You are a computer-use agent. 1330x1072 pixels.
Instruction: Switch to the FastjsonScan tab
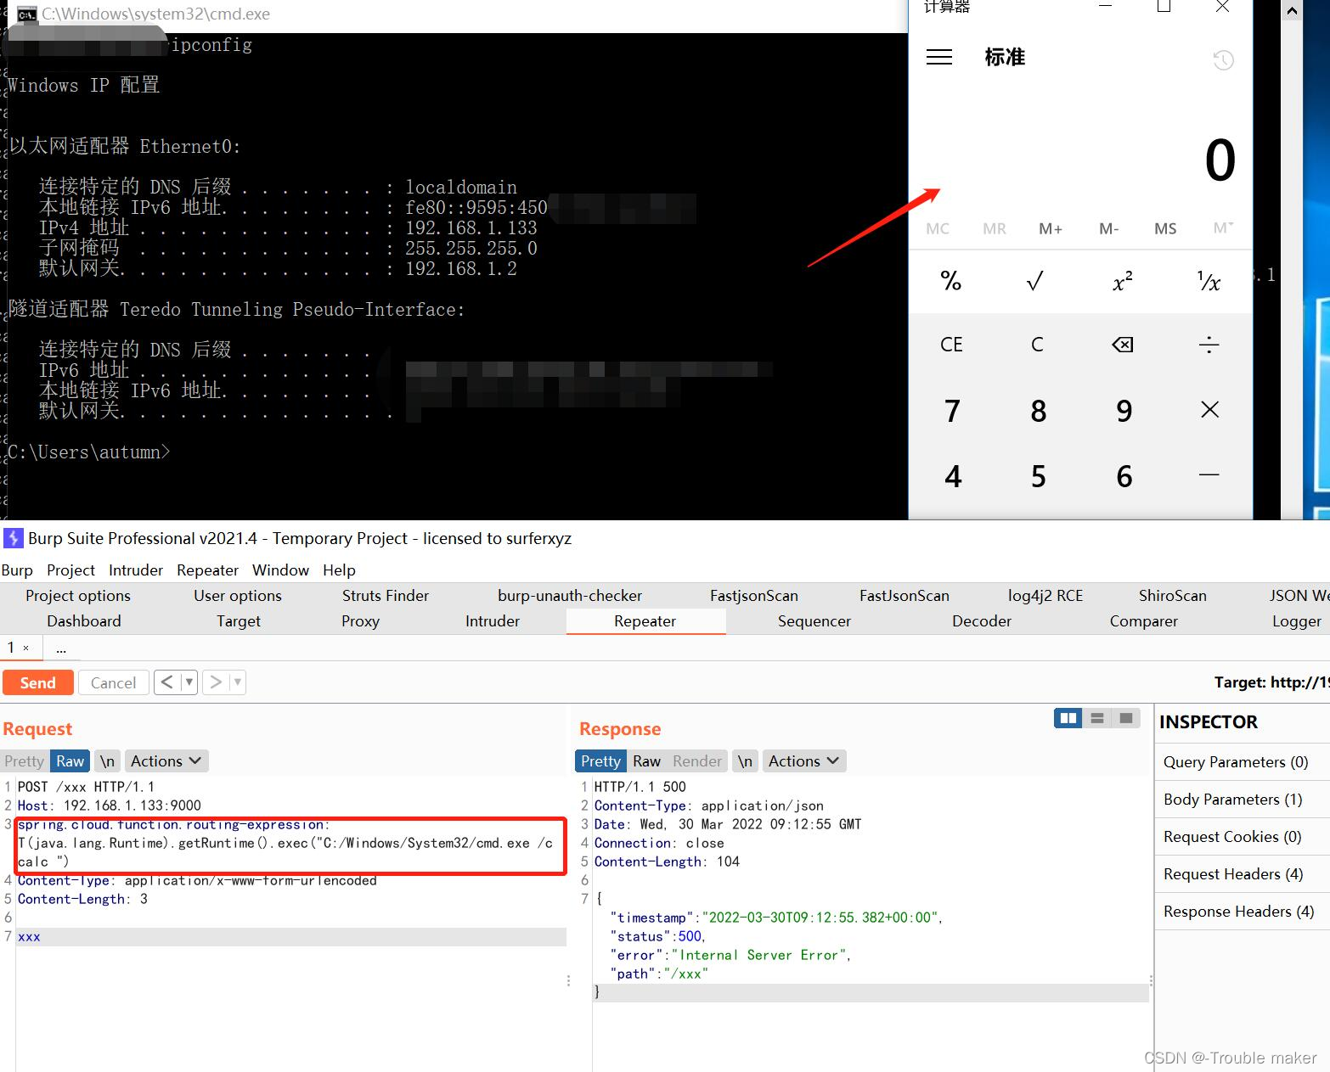pos(754,596)
